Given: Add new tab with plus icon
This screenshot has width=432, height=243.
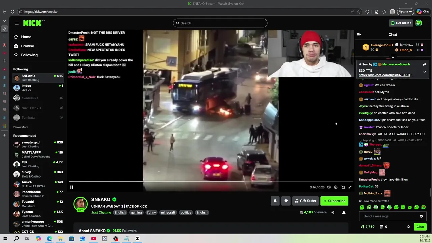Looking at the screenshot, I should click(4, 135).
